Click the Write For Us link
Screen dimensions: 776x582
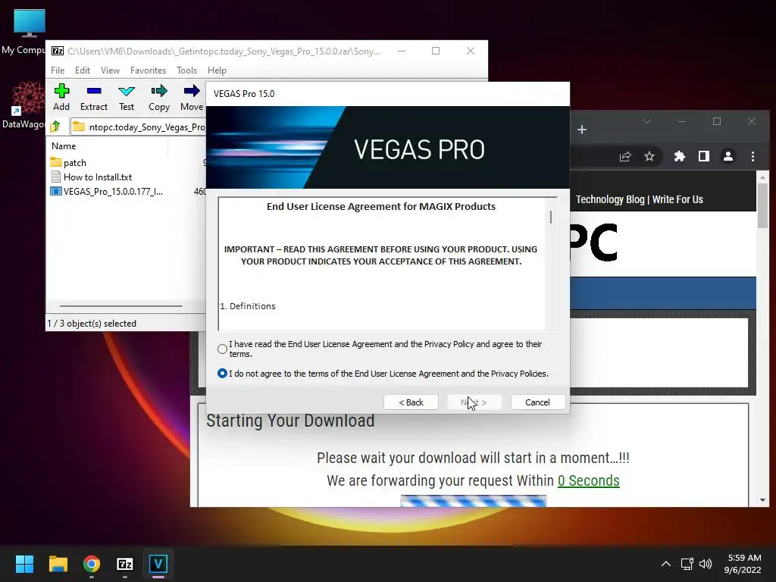tap(677, 199)
